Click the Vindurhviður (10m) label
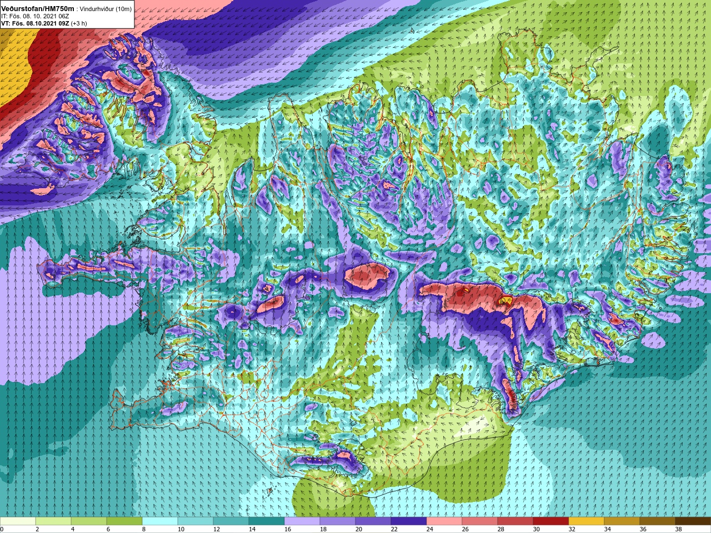Screen dimensions: 711x533 click(106, 9)
